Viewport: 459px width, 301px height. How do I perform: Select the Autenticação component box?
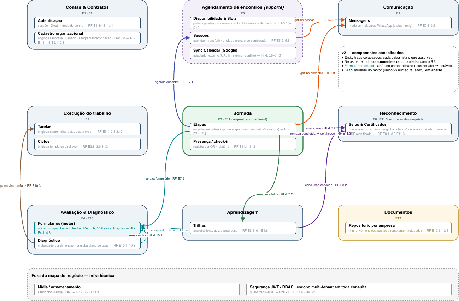point(87,23)
